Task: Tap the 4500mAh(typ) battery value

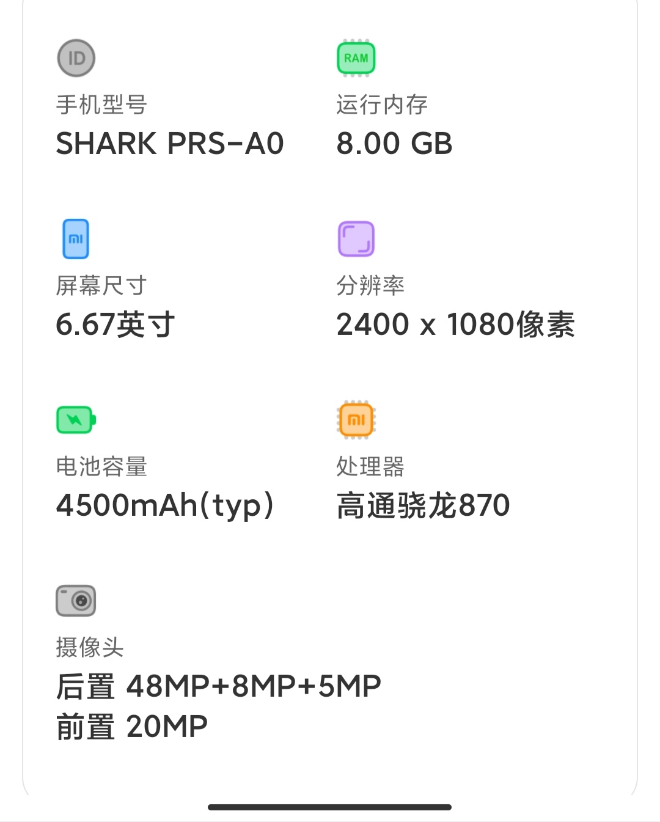Action: click(x=165, y=506)
